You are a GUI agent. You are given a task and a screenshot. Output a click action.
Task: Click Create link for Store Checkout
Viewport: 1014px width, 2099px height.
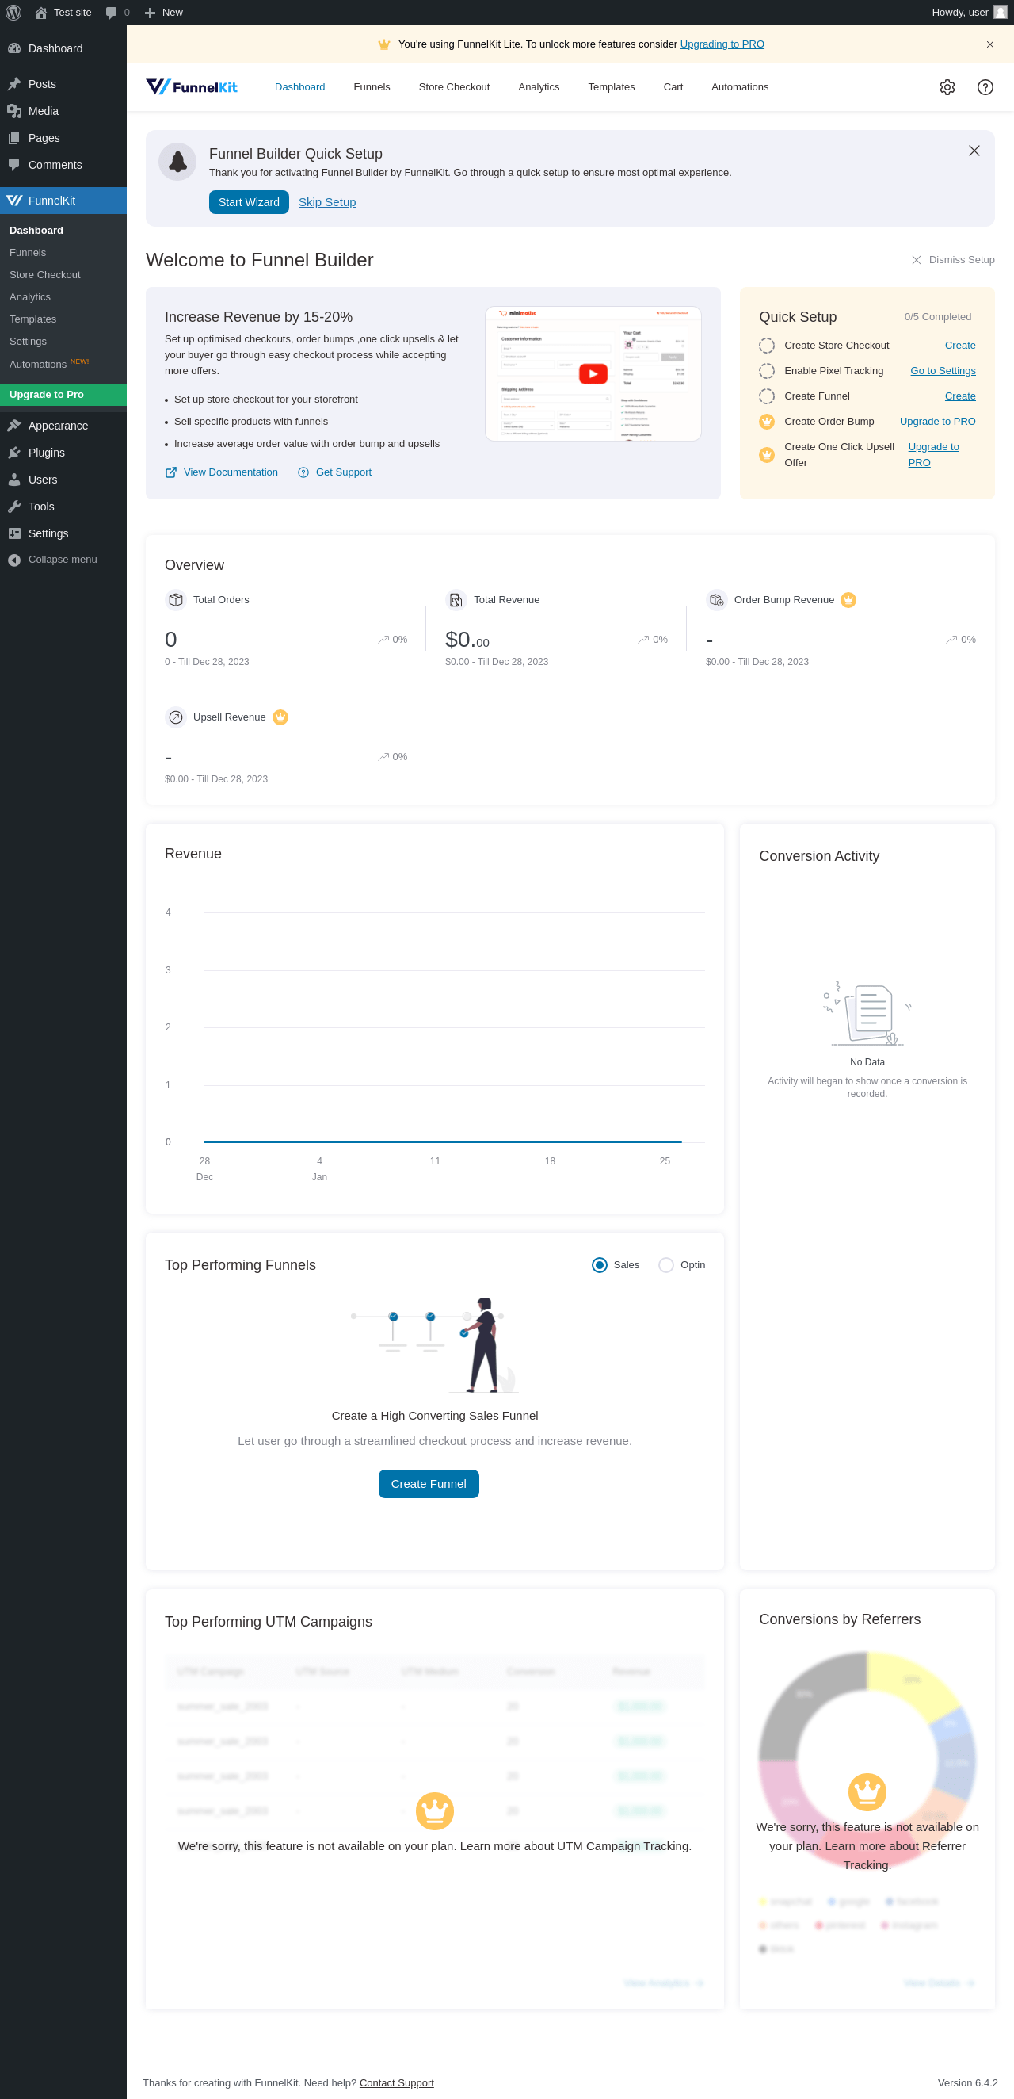pyautogui.click(x=959, y=346)
